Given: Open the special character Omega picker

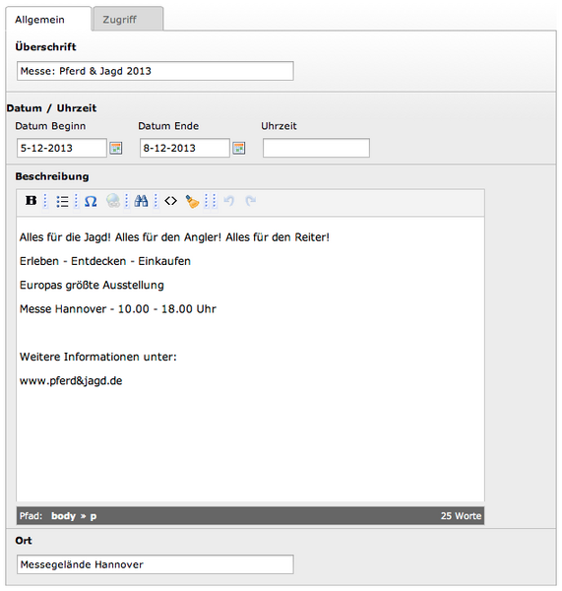Looking at the screenshot, I should [91, 201].
